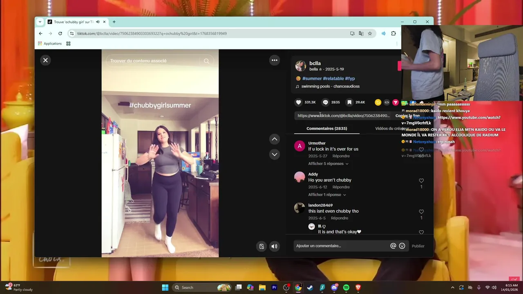This screenshot has height=294, width=523.
Task: Reply to Addy's comment via 'Répondre'
Action: (341, 187)
